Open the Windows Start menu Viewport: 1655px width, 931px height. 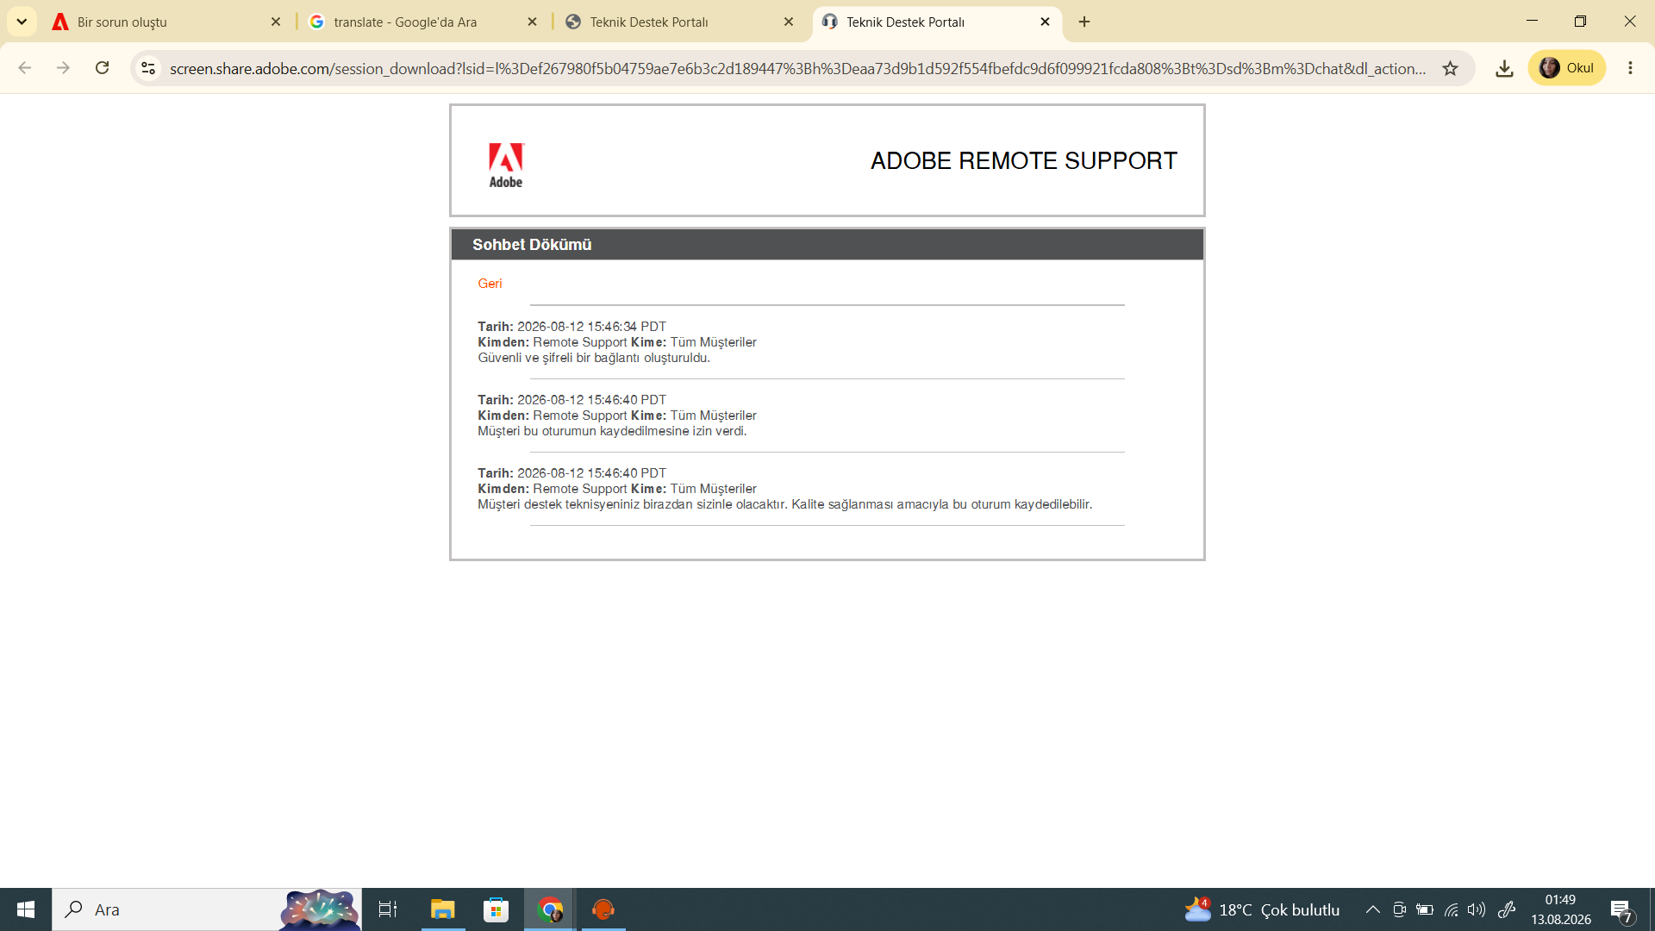26,909
